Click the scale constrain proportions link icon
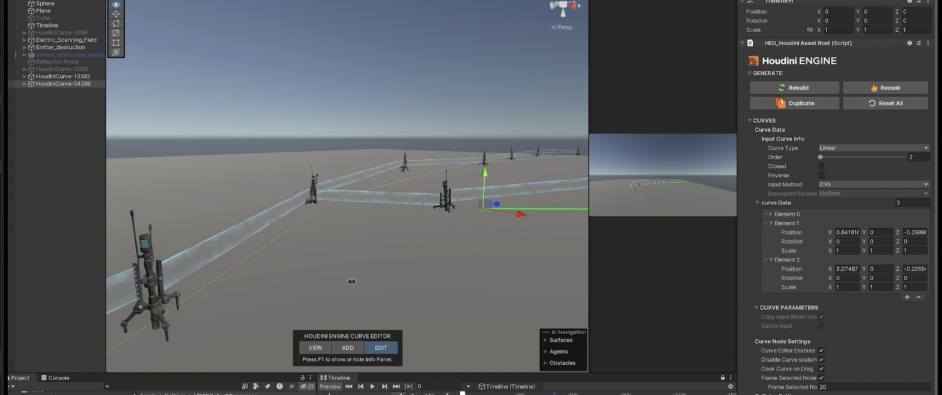The height and width of the screenshot is (395, 942). pyautogui.click(x=809, y=30)
